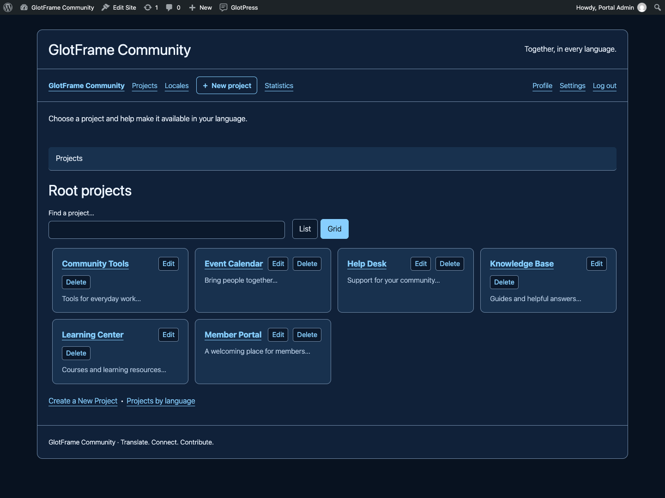This screenshot has width=665, height=498.
Task: Open Projects by language link
Action: [161, 401]
